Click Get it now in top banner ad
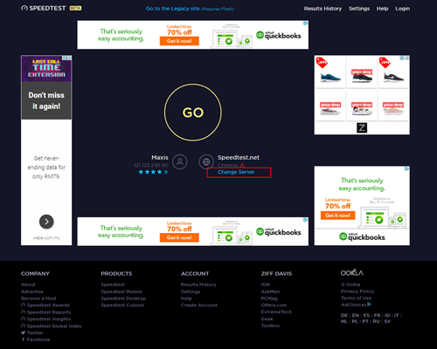The width and height of the screenshot is (437, 349). pyautogui.click(x=179, y=41)
